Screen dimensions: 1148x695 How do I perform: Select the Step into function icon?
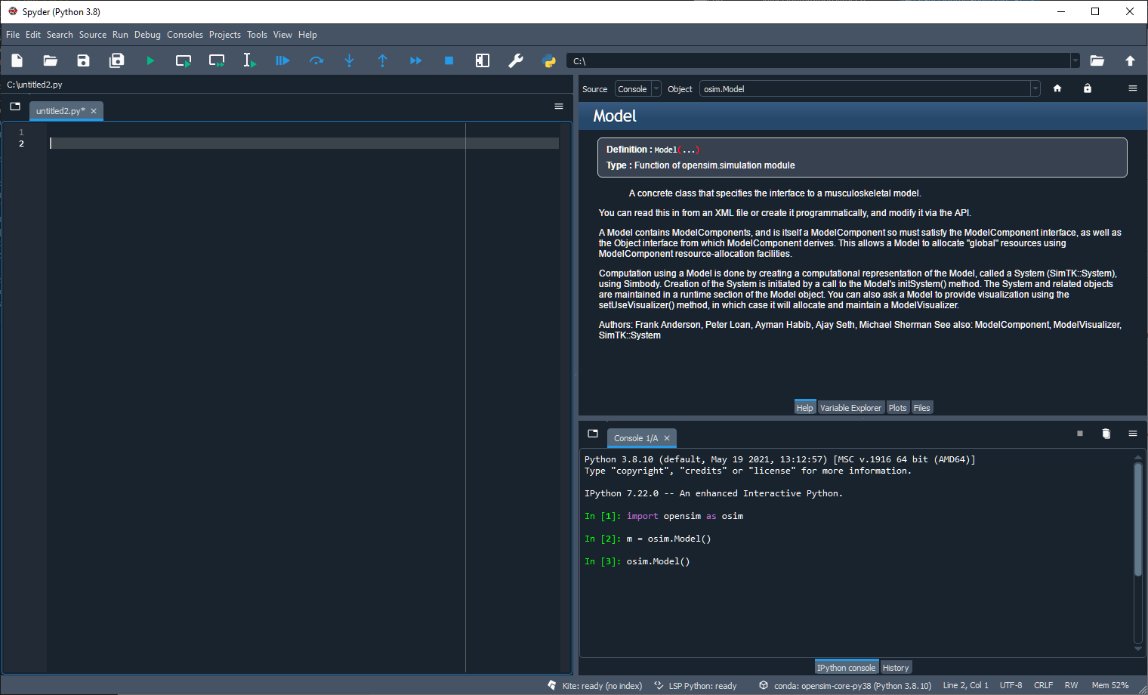[350, 60]
